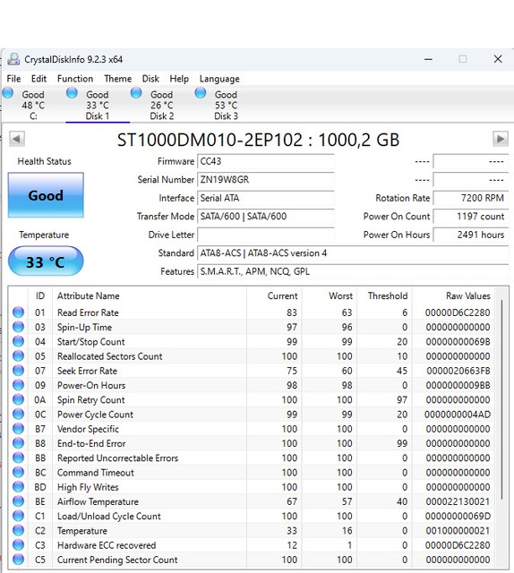
Task: Open the Theme menu
Action: click(x=117, y=79)
